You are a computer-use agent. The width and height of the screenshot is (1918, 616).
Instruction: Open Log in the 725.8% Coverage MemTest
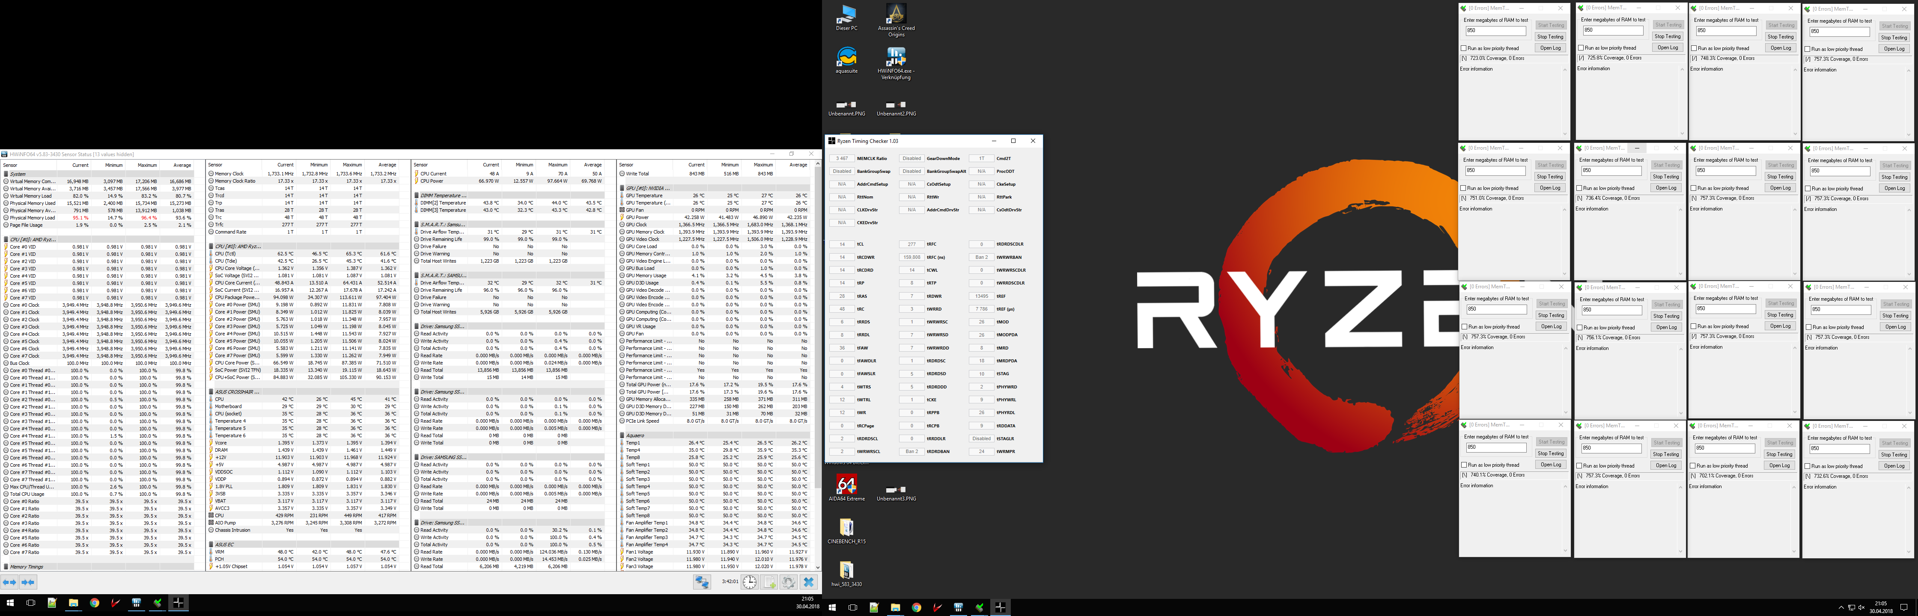click(x=1667, y=47)
